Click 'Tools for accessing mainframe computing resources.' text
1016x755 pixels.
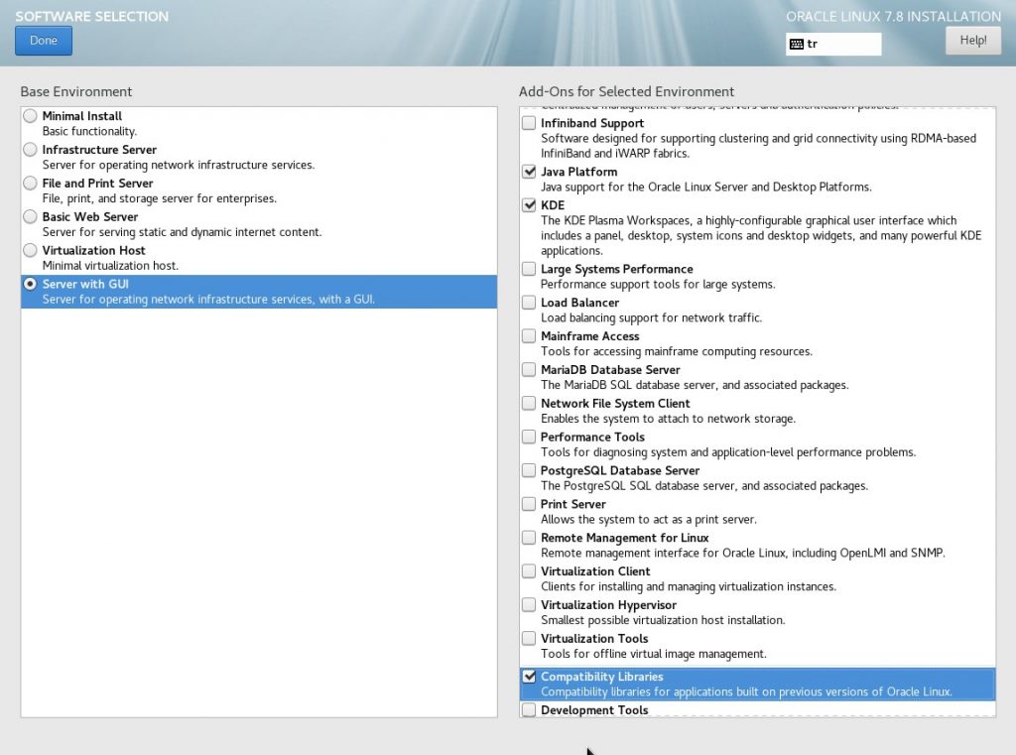click(x=677, y=351)
